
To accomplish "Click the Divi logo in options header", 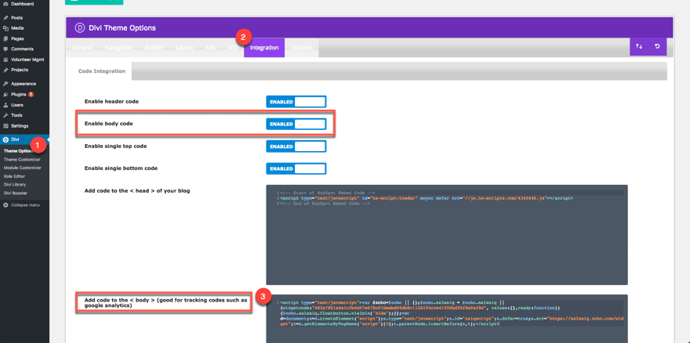I will pos(80,27).
